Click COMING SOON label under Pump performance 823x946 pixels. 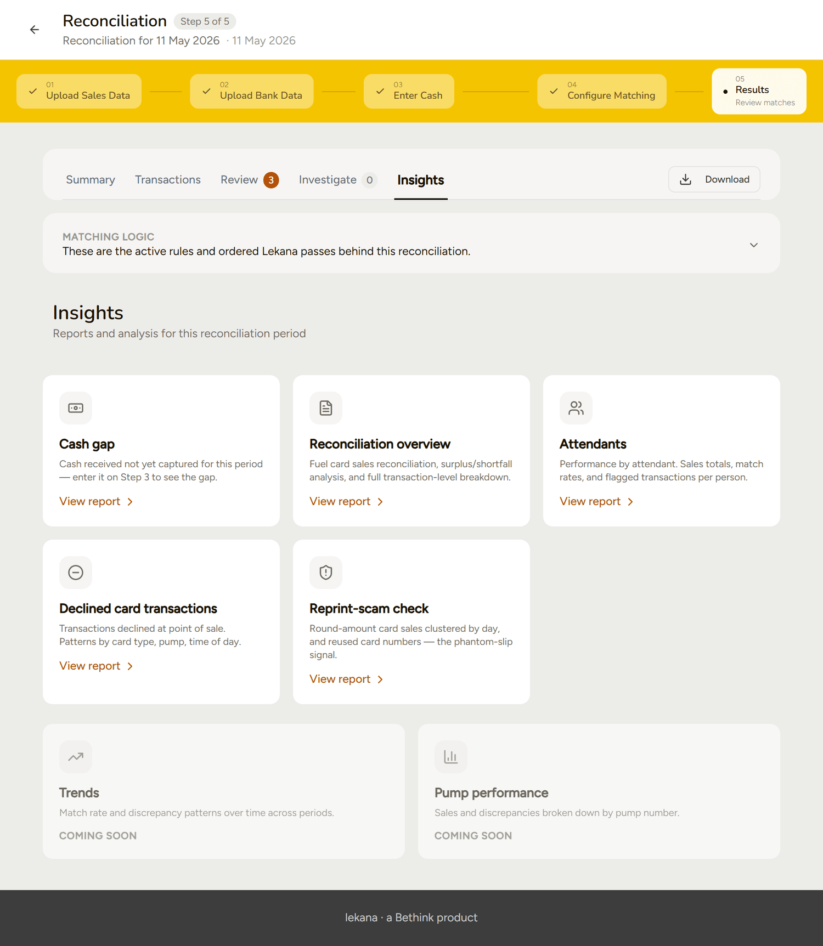pos(473,836)
